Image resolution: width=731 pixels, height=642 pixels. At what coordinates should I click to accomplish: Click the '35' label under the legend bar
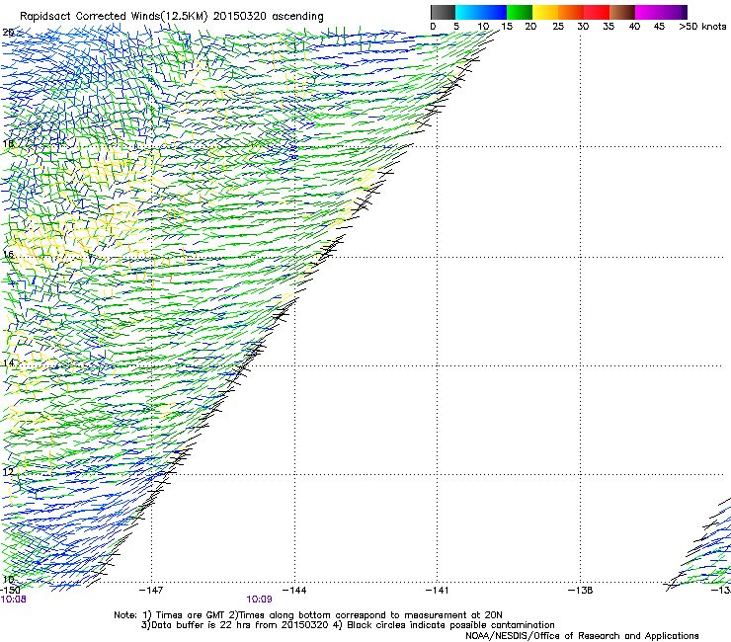tap(609, 27)
